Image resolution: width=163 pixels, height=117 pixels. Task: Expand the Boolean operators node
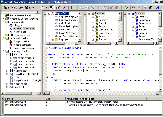tap(133, 33)
